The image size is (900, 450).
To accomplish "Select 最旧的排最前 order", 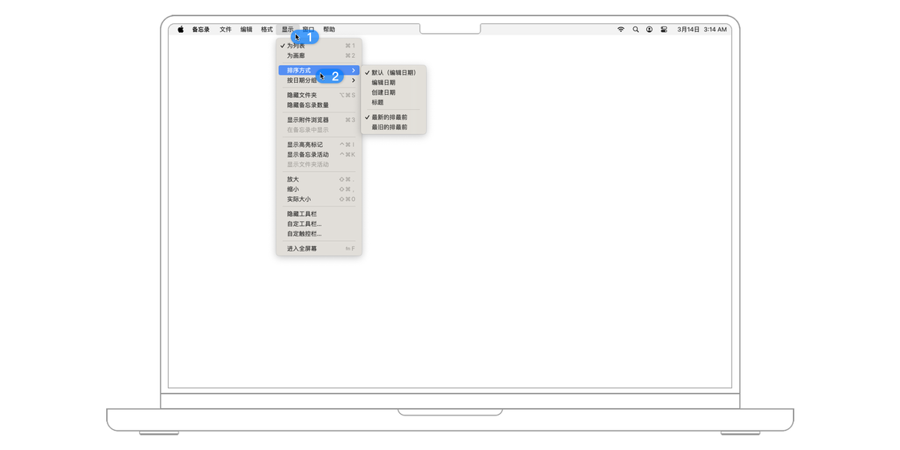I will click(393, 128).
